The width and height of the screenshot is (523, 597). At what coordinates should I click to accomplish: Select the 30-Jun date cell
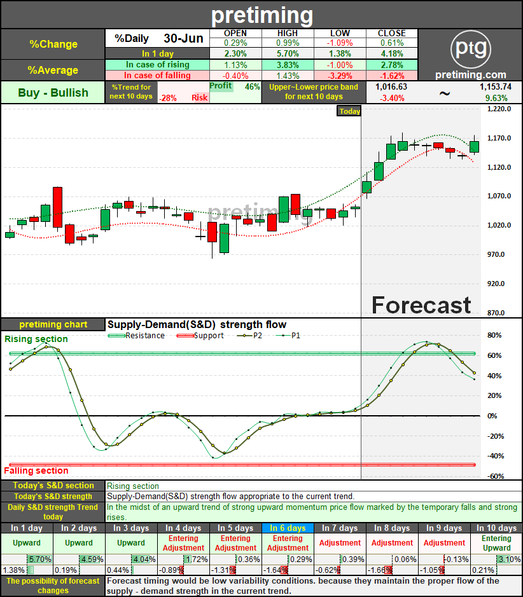(183, 38)
